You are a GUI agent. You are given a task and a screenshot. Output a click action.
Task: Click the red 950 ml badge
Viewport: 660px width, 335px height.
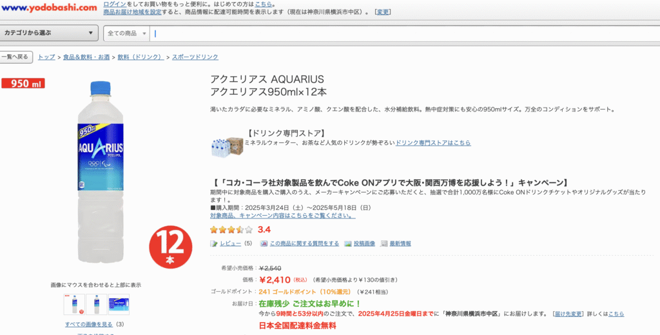tap(23, 83)
